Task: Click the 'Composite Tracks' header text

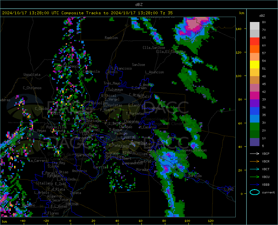Action: coord(81,13)
